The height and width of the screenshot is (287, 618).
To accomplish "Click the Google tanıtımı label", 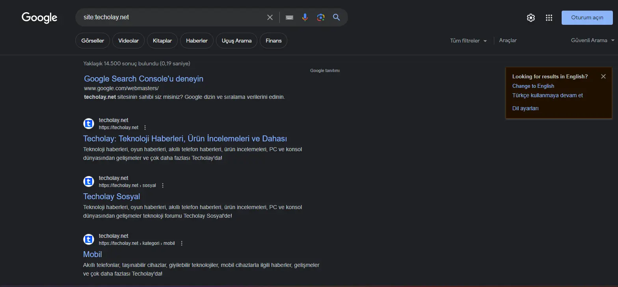I will pyautogui.click(x=325, y=71).
